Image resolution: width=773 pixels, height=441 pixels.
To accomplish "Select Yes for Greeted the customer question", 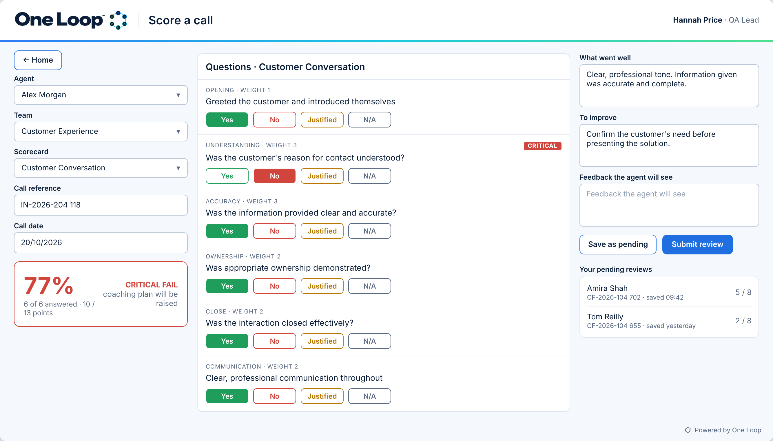I will [x=227, y=120].
